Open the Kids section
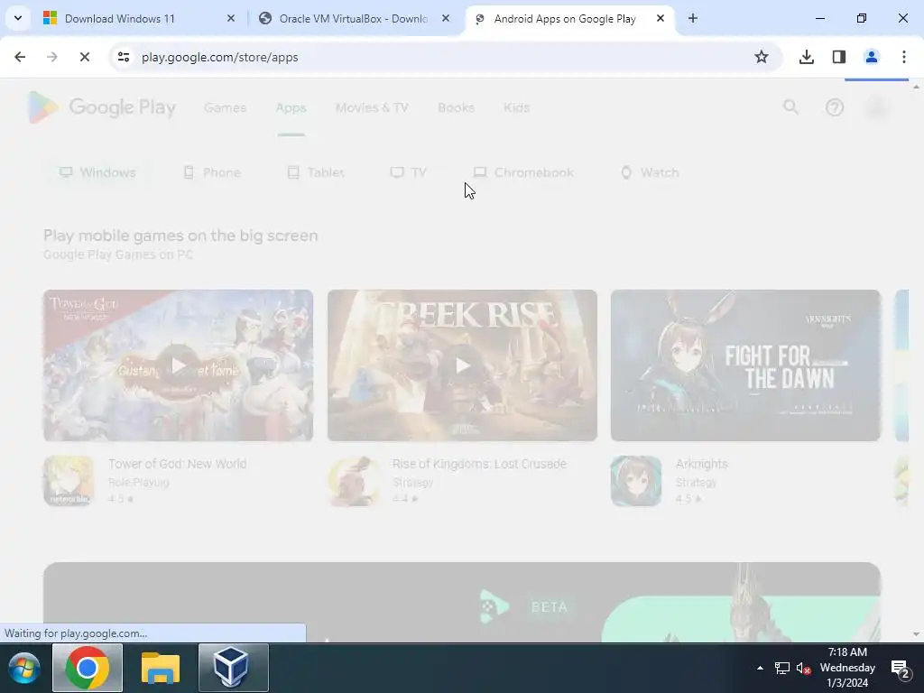 coord(516,108)
